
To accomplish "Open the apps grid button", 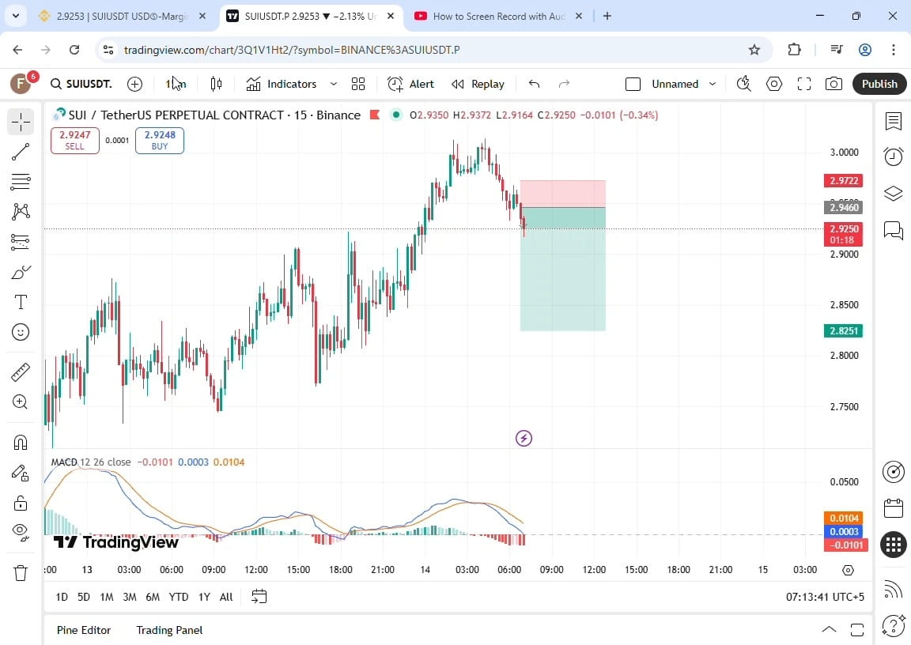I will tap(893, 545).
